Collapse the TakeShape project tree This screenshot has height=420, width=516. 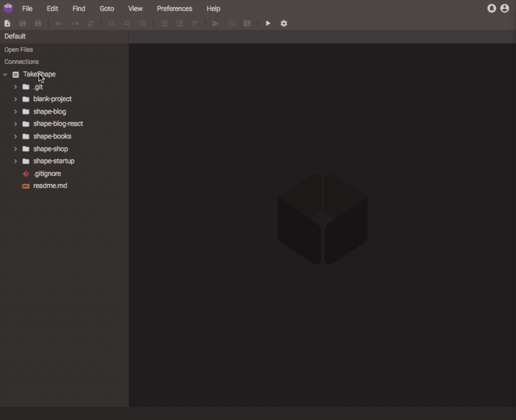[5, 74]
